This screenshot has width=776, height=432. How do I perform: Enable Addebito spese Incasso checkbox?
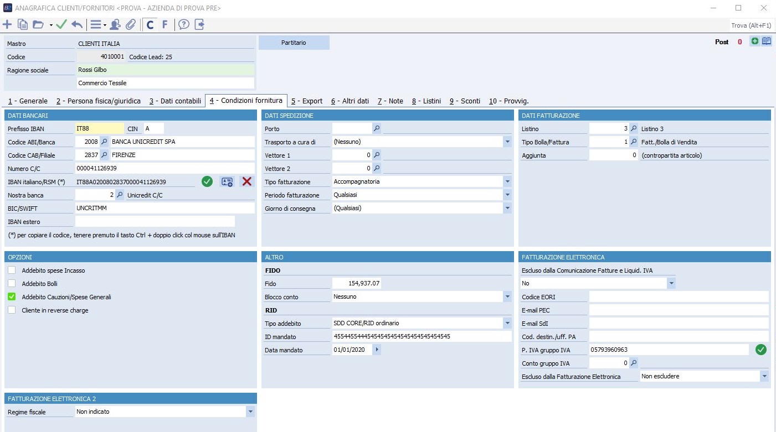(x=12, y=270)
